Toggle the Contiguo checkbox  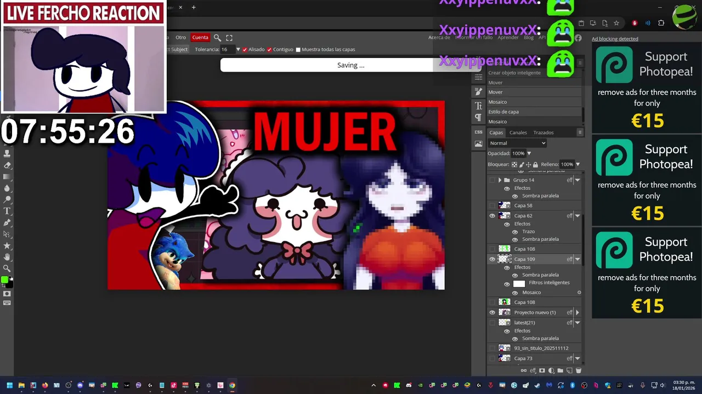tap(269, 49)
